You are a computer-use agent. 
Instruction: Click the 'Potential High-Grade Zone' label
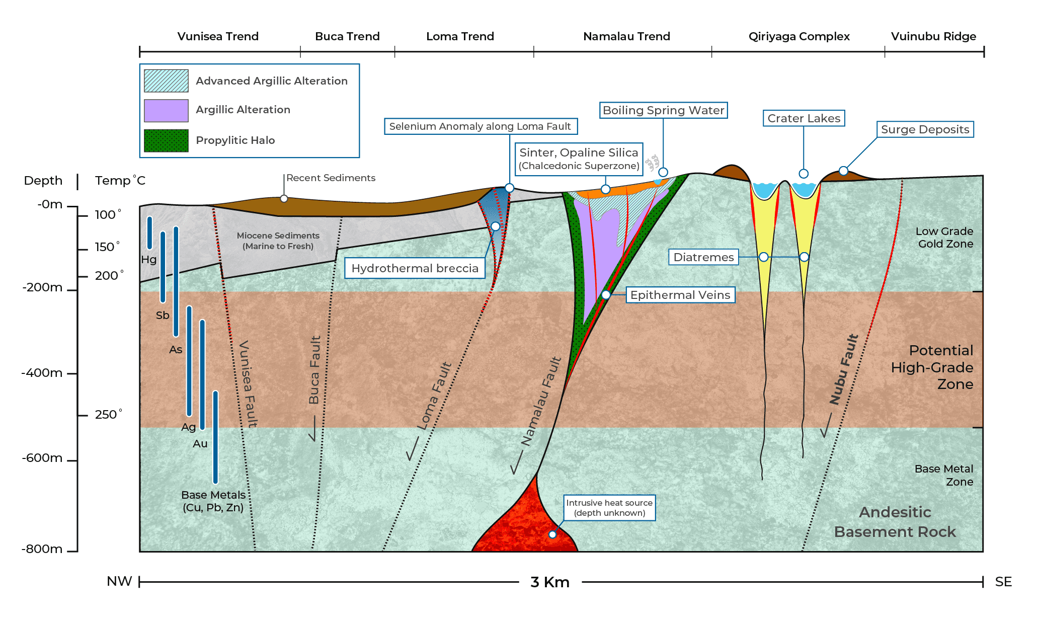pos(932,367)
